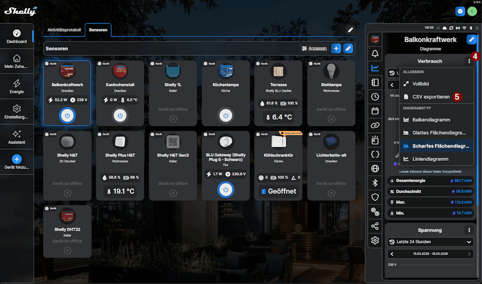Image resolution: width=482 pixels, height=284 pixels.
Task: Open the Dashboard in the left sidebar
Action: pyautogui.click(x=17, y=37)
